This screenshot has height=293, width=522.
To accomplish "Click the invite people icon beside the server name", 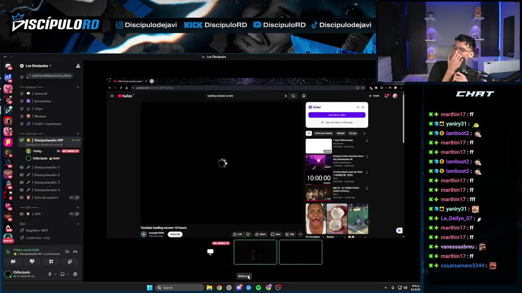I will pos(78,66).
